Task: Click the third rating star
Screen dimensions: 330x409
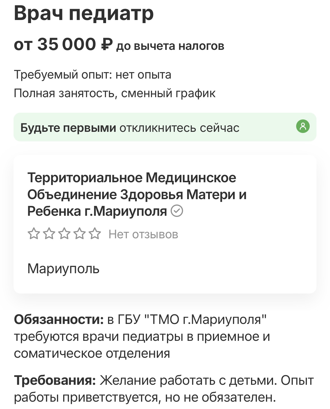Action: pyautogui.click(x=65, y=234)
